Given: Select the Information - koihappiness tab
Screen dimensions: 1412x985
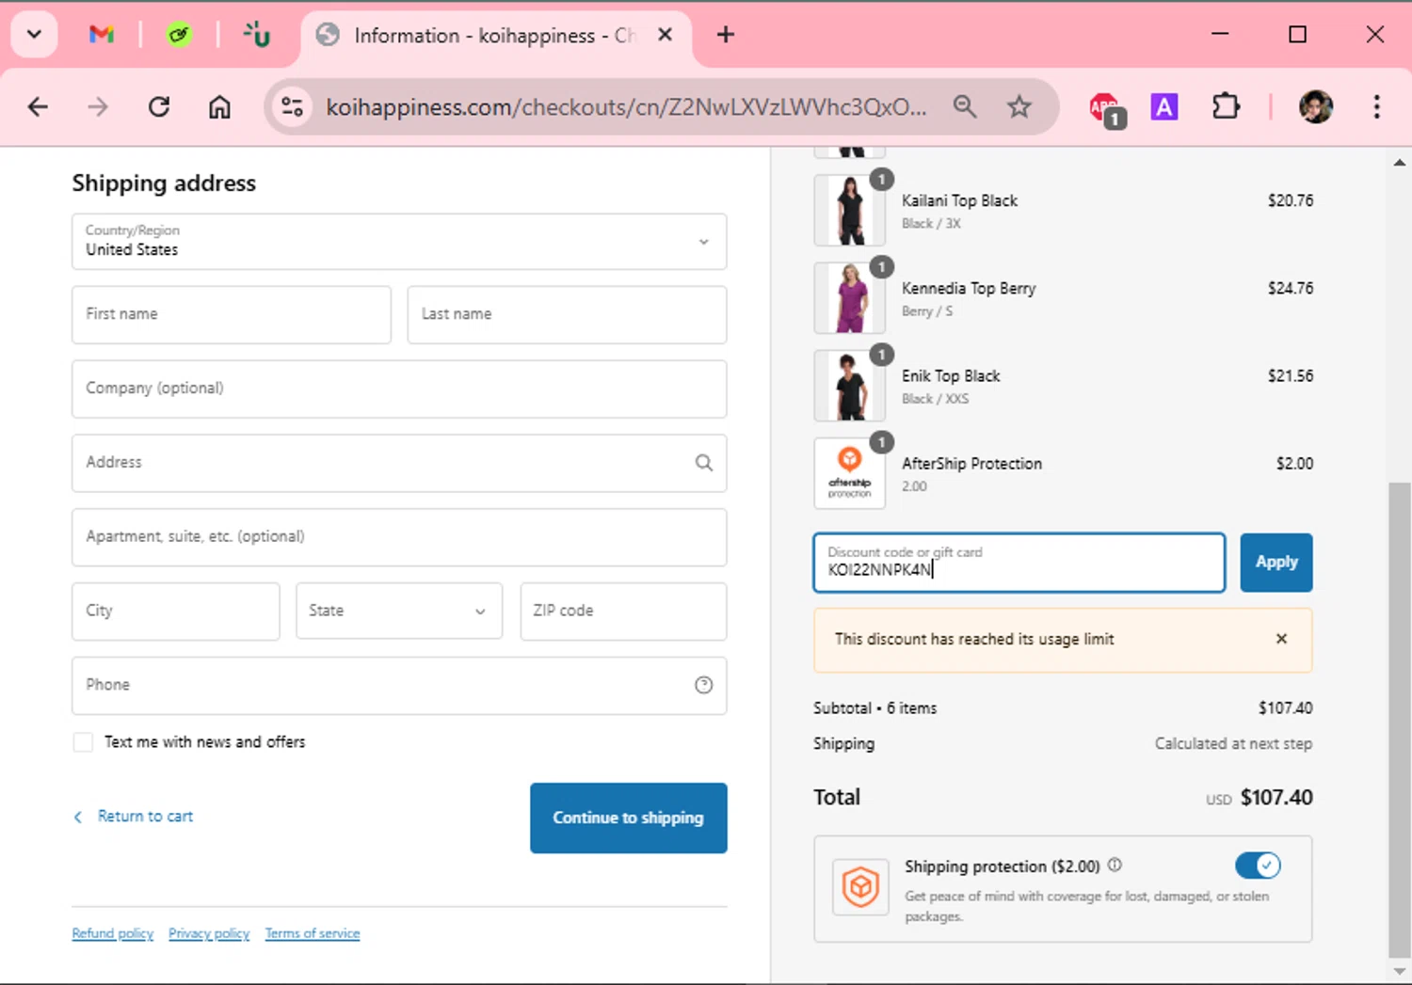Looking at the screenshot, I should click(496, 36).
